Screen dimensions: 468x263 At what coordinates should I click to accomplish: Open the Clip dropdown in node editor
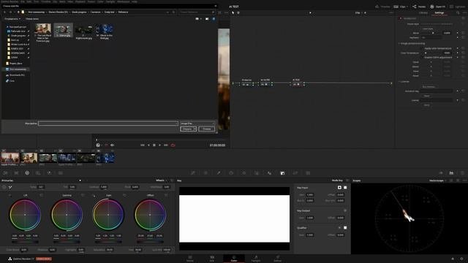pyautogui.click(x=359, y=13)
